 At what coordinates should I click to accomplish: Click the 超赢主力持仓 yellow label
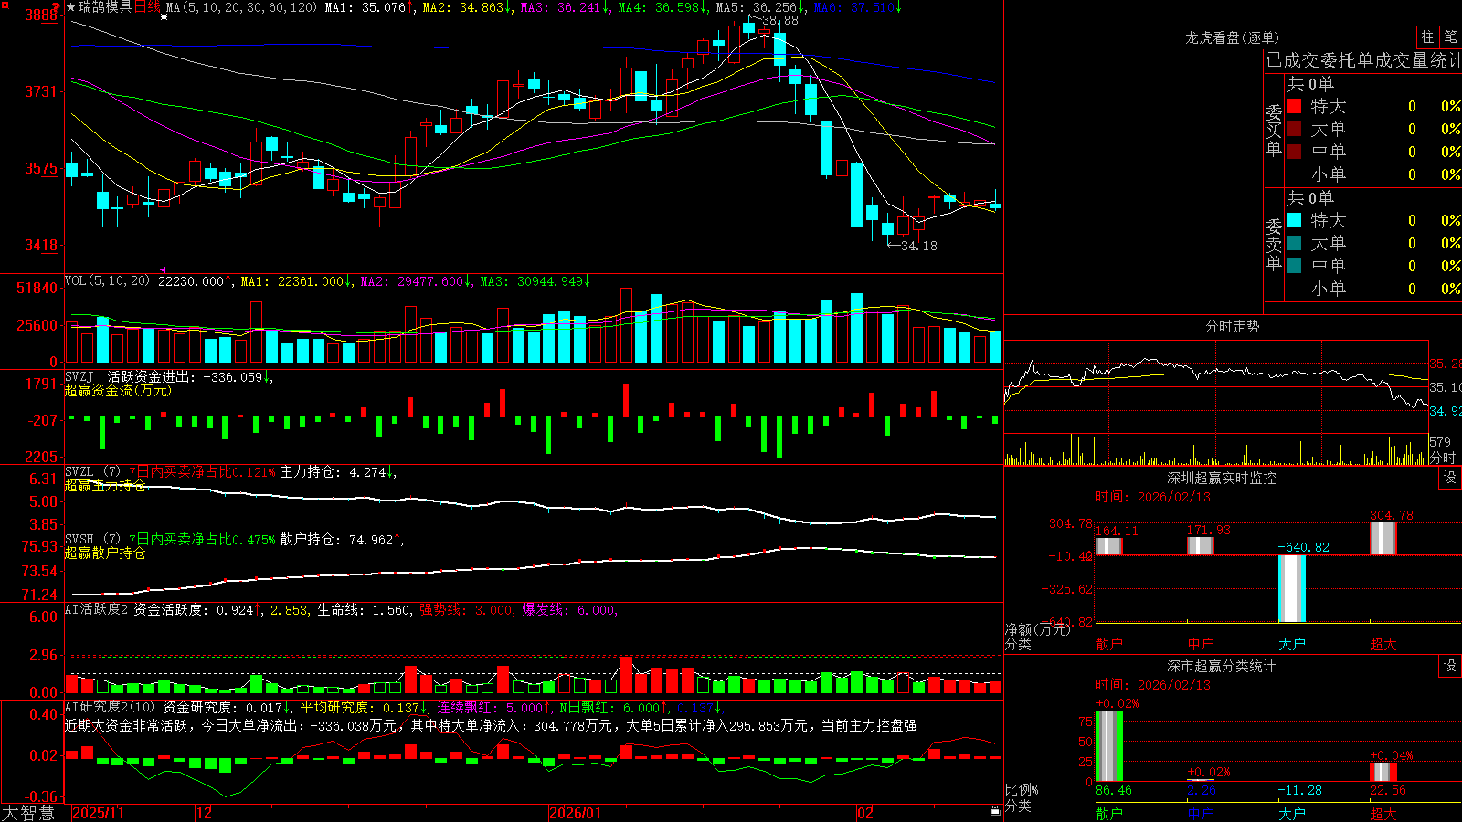pyautogui.click(x=105, y=485)
